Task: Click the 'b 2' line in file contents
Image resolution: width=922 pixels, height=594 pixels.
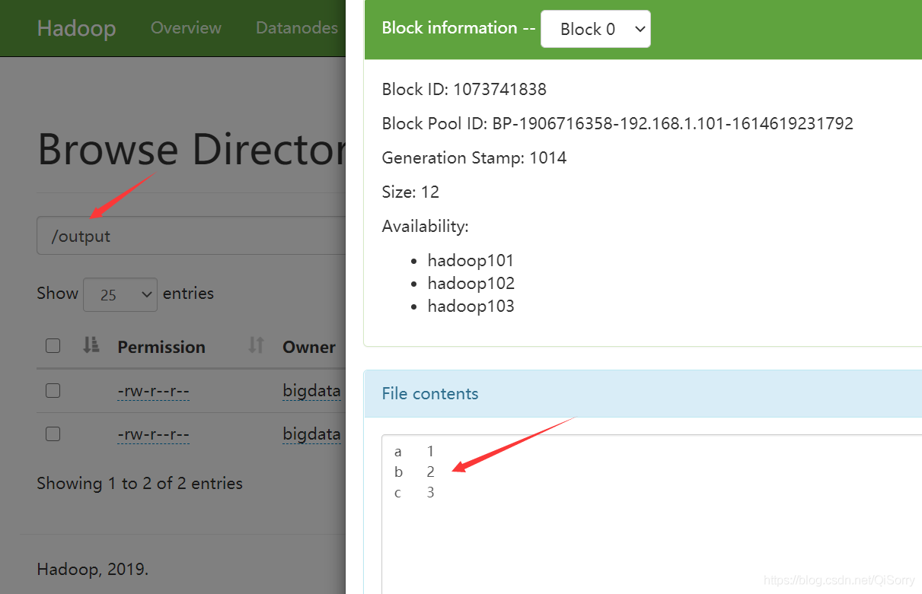Action: pyautogui.click(x=414, y=472)
